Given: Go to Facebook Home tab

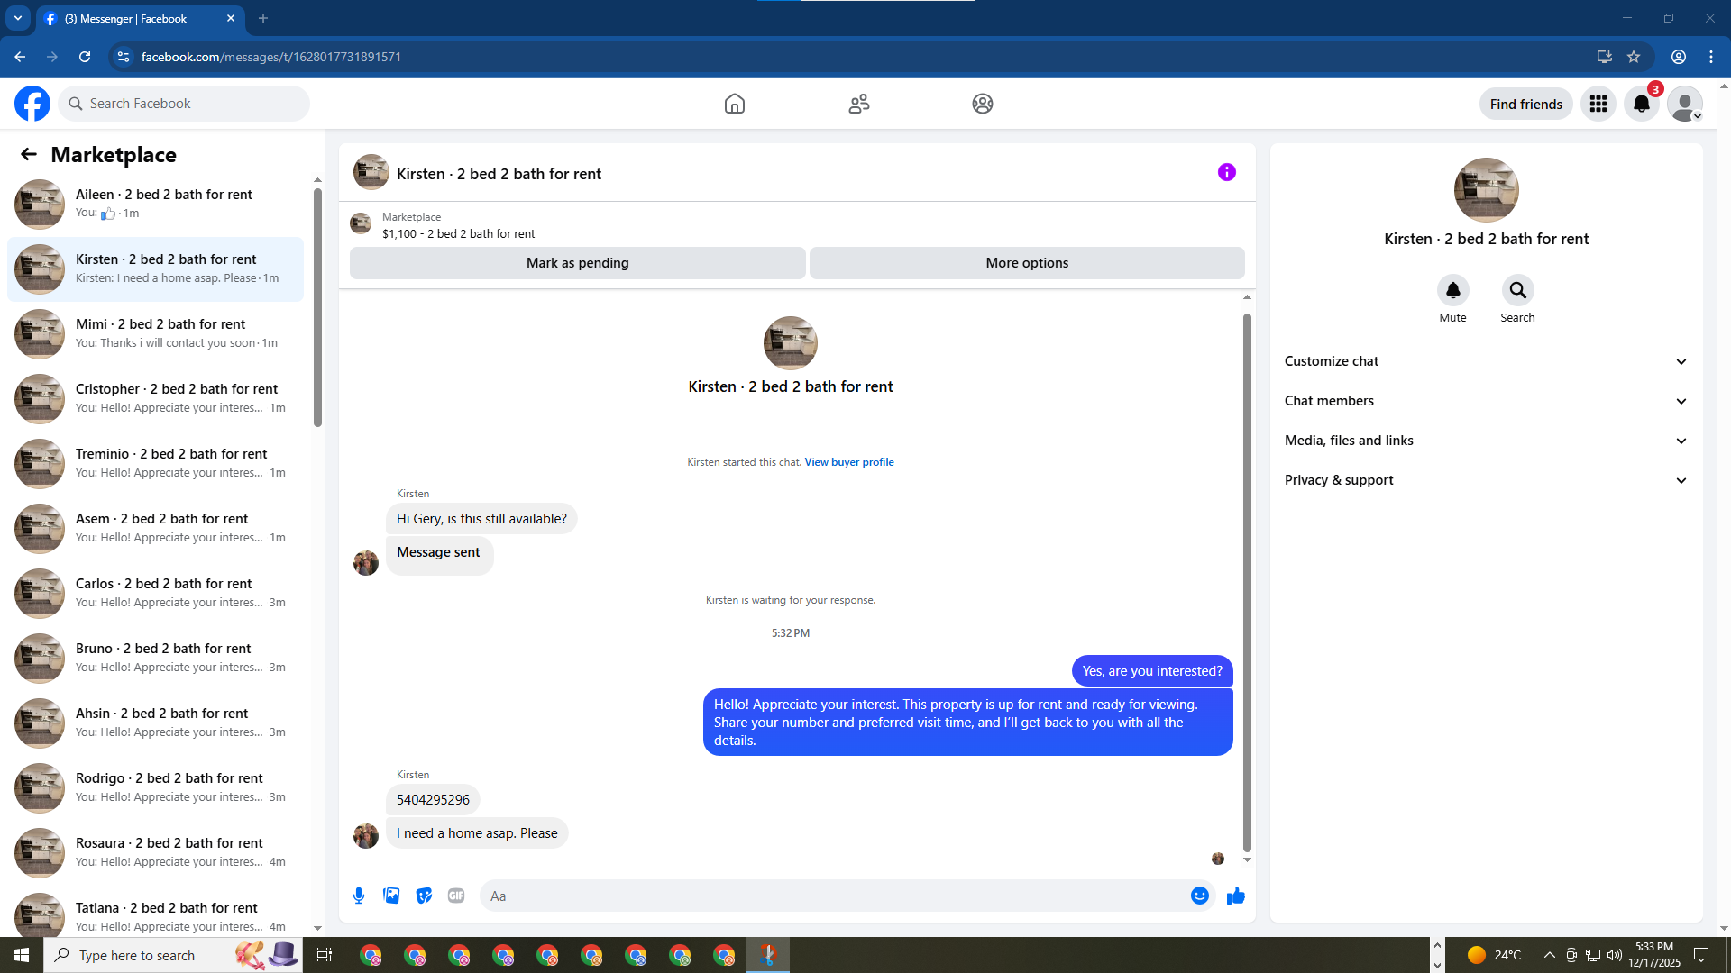Looking at the screenshot, I should pos(734,104).
